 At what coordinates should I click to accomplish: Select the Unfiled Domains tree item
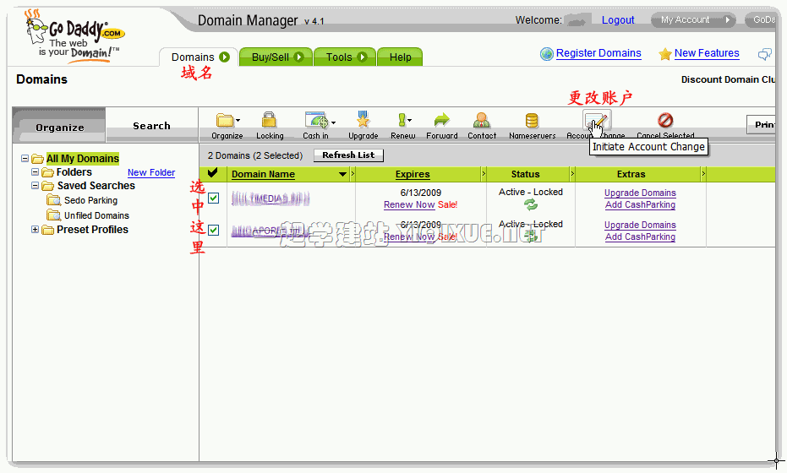(x=96, y=215)
